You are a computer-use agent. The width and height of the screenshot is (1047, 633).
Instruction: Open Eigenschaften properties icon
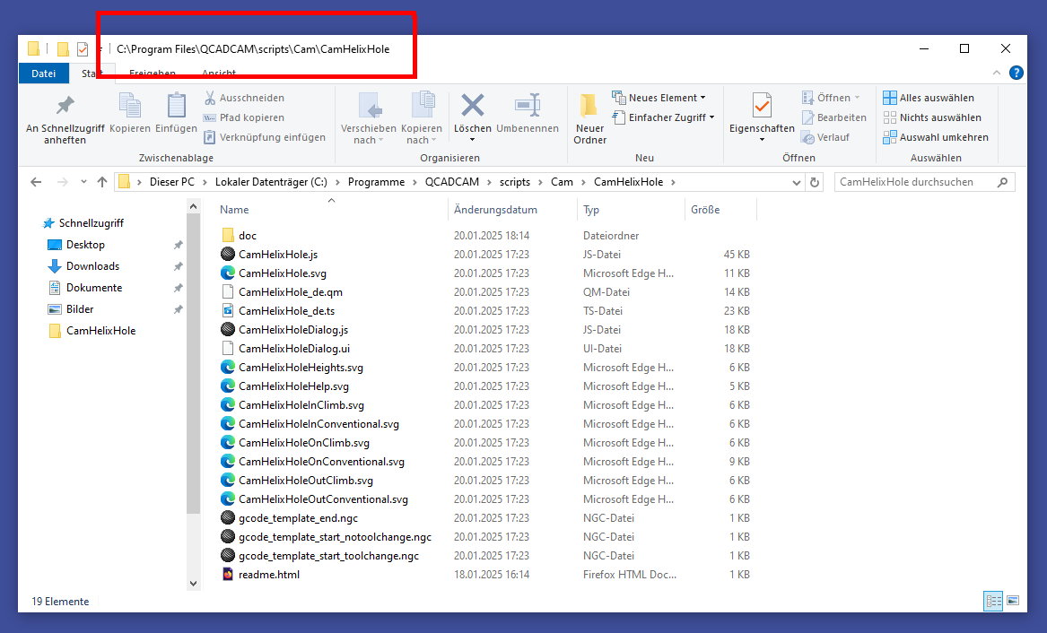[x=761, y=106]
